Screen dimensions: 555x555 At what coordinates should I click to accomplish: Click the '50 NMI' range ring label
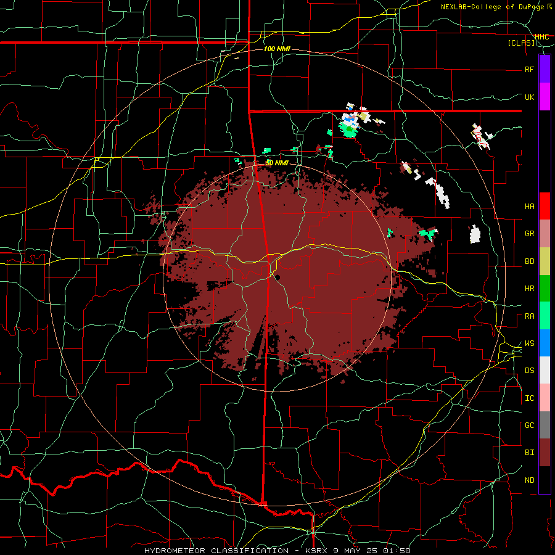(x=277, y=163)
